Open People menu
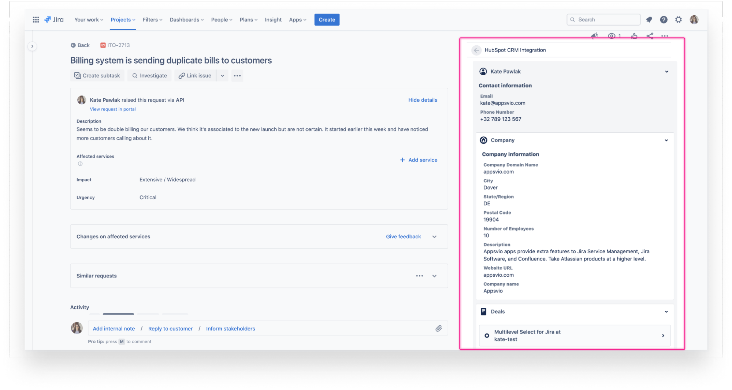732x390 pixels. 222,20
